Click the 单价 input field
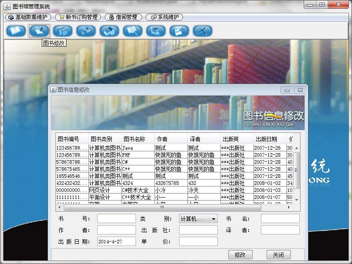The height and width of the screenshot is (264, 352). (x=198, y=241)
